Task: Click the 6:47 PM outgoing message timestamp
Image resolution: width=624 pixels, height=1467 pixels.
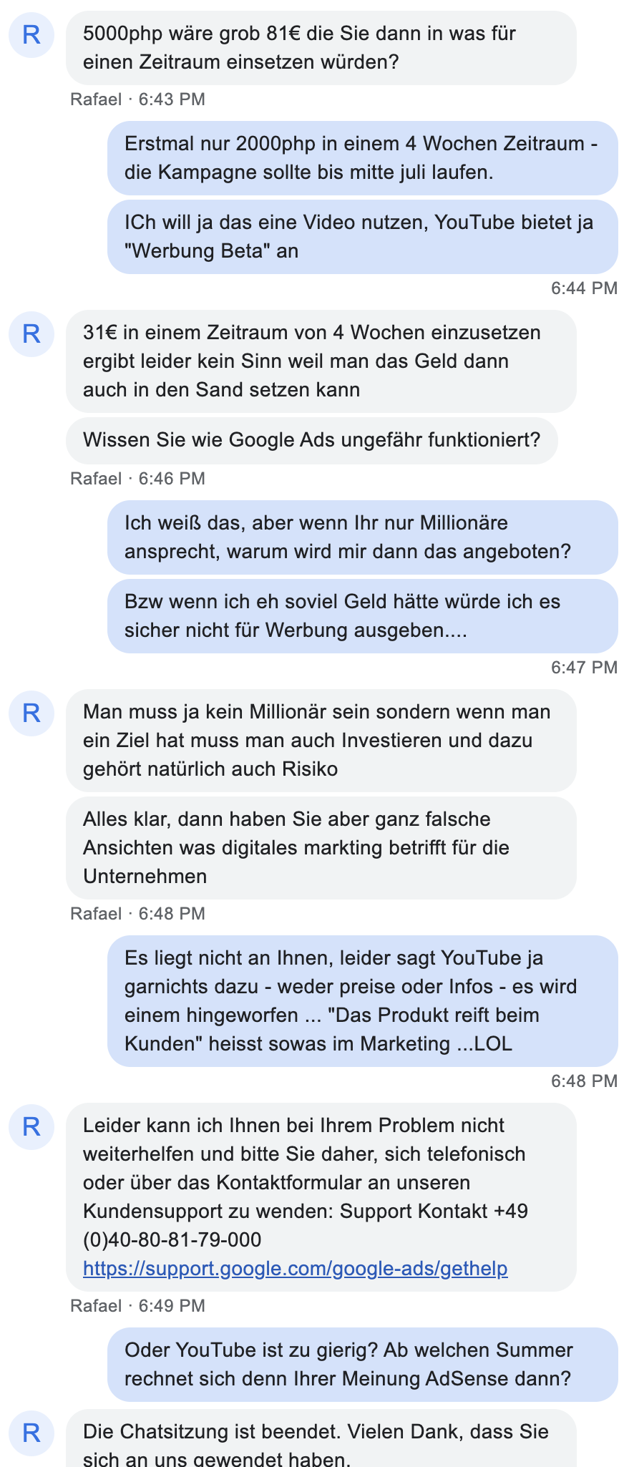Action: coord(583,668)
